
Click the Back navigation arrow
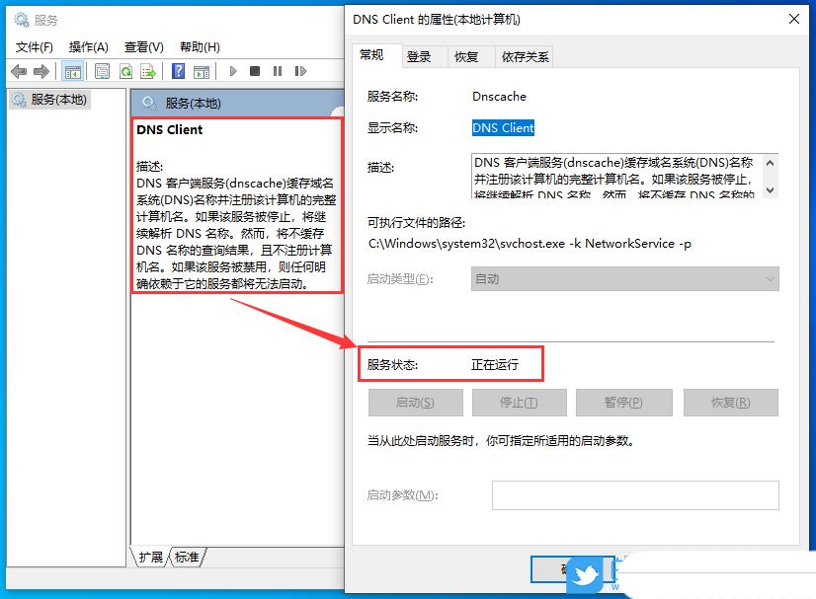tap(18, 70)
